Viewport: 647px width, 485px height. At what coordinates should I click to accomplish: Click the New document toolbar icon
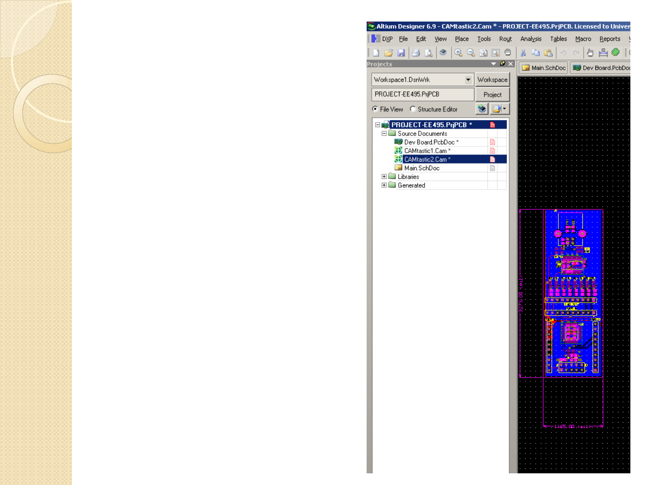point(376,53)
